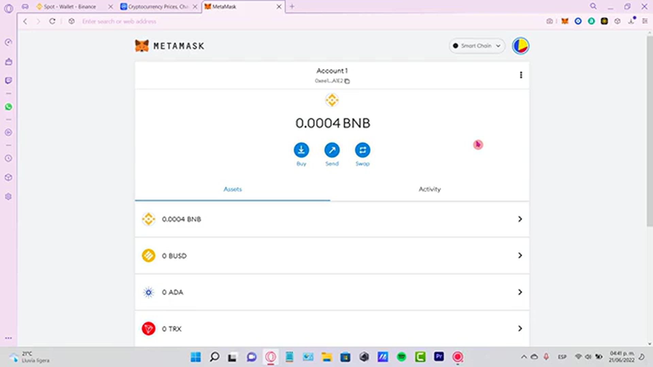Screen dimensions: 653x367
Task: Open sidebar three-dot setup menu
Action: (9, 338)
